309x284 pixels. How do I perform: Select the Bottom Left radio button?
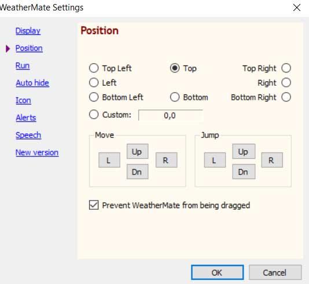(x=94, y=97)
